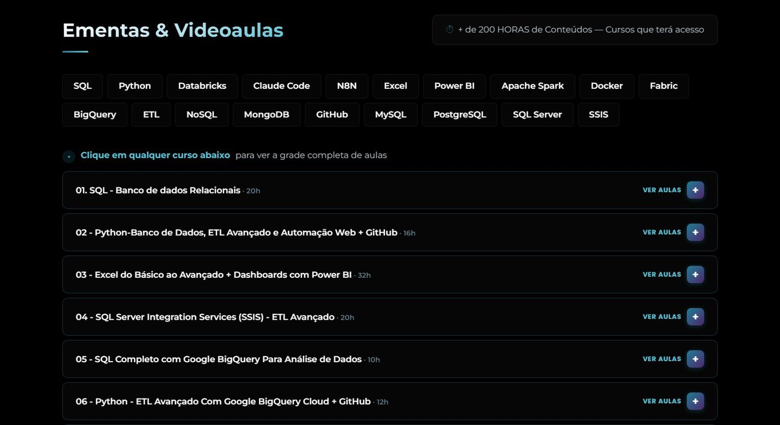This screenshot has height=425, width=780.
Task: Expand '03 - Excel do Básico ao Avançado' course
Action: click(390, 274)
